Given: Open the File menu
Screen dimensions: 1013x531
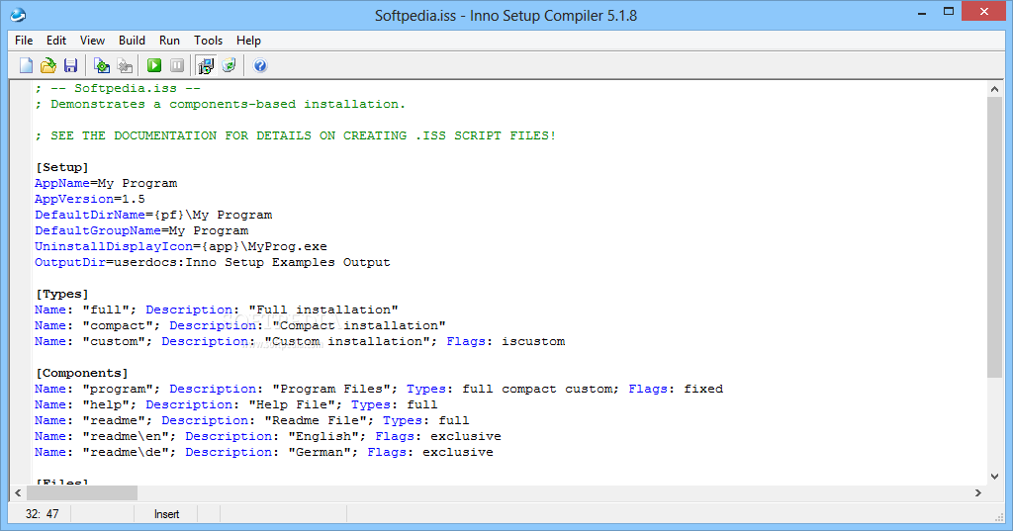Looking at the screenshot, I should coord(24,41).
